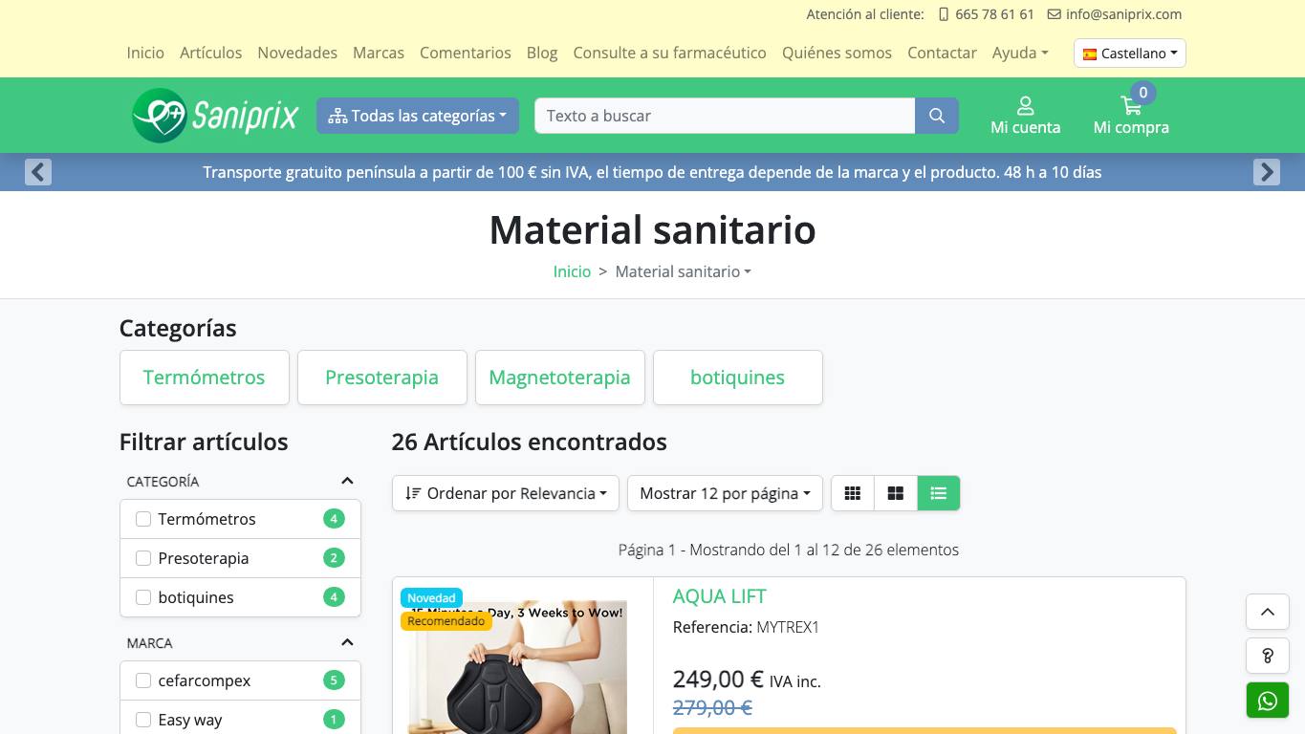
Task: Click the envelope icon by info@saniprix.com
Action: pyautogui.click(x=1055, y=14)
